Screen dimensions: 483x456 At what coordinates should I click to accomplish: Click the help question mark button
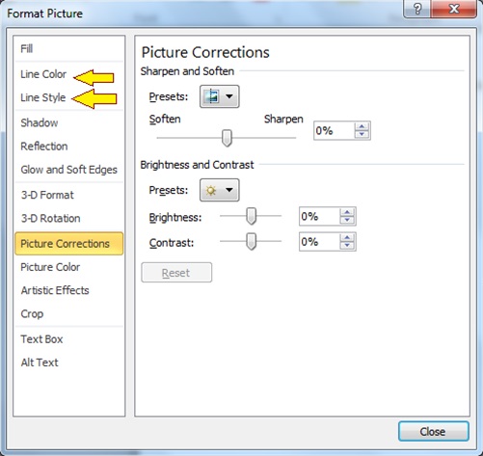tap(416, 9)
